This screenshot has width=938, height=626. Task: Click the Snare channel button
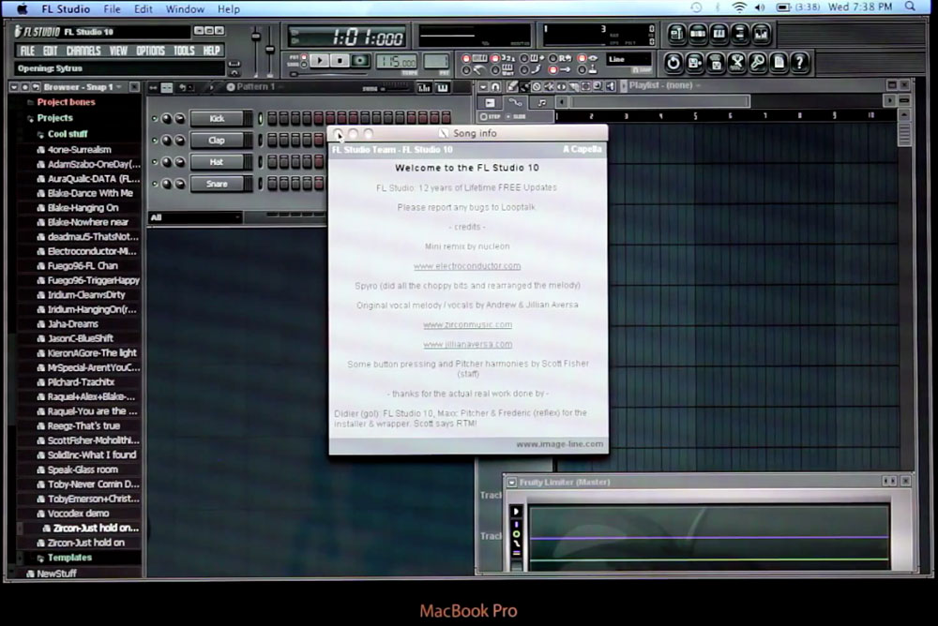tap(218, 184)
